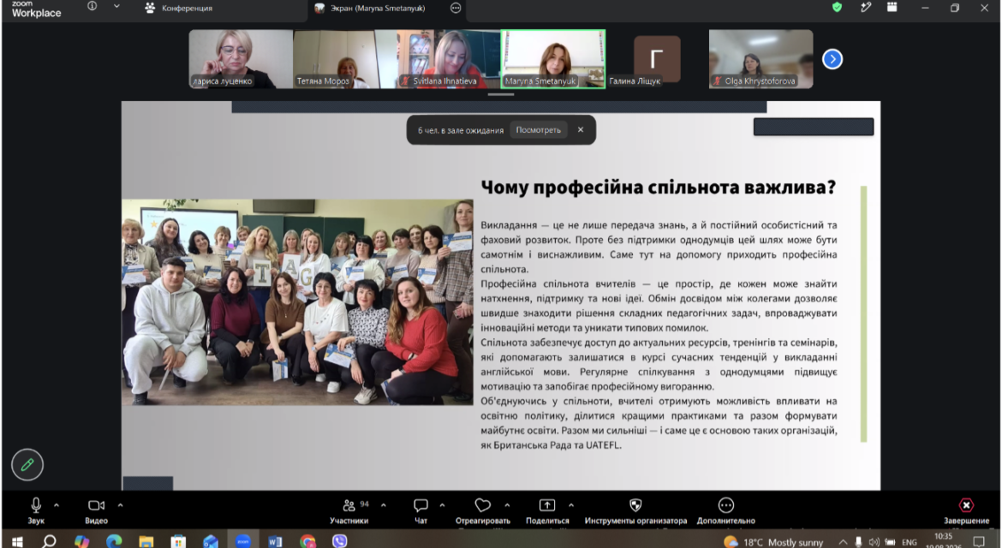Image resolution: width=1002 pixels, height=548 pixels.
Task: Click Посмотреть in waiting room notification
Action: 538,129
